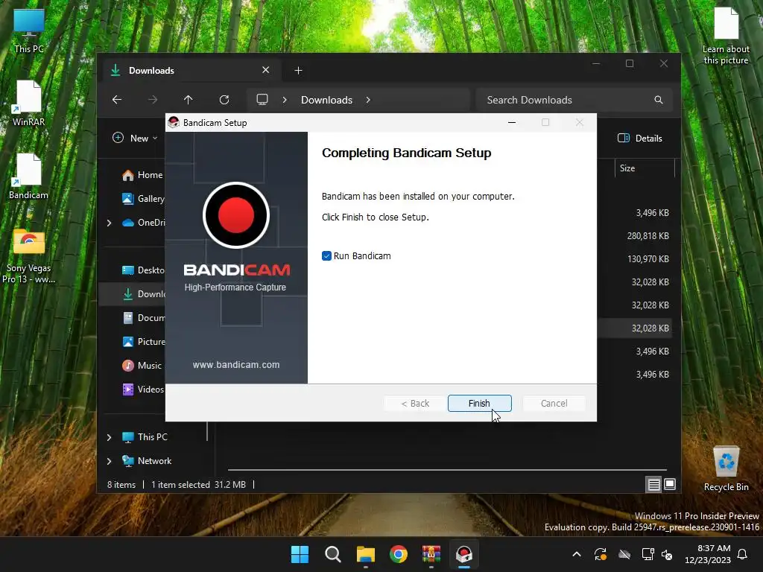
Task: Click the OneDrive cloud tray icon
Action: (x=624, y=554)
